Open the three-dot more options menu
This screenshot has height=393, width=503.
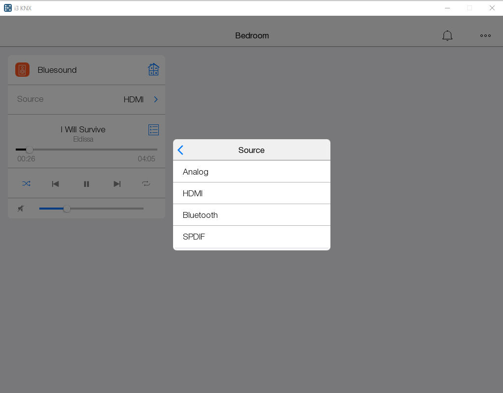pyautogui.click(x=485, y=35)
